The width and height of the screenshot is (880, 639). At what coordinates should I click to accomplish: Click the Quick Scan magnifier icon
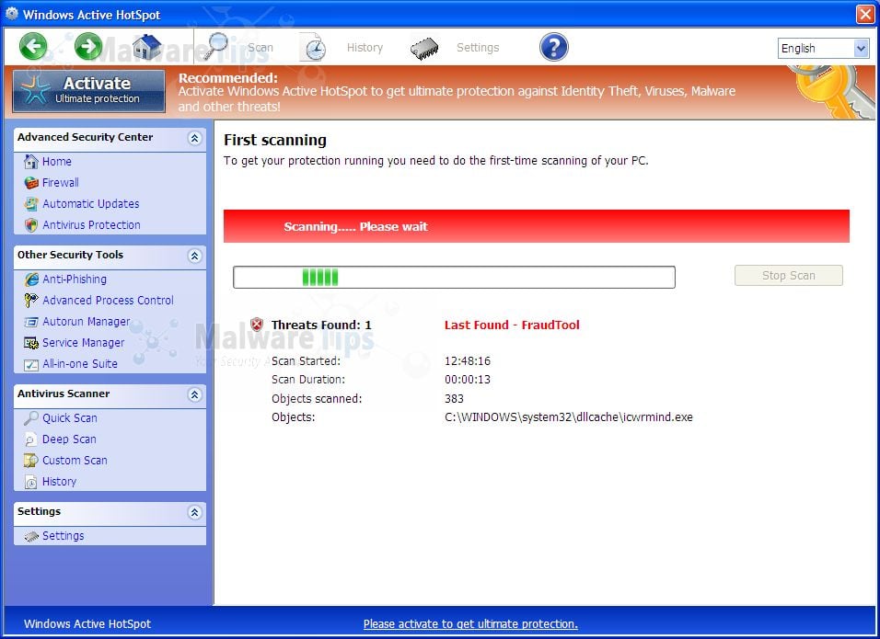tap(31, 418)
